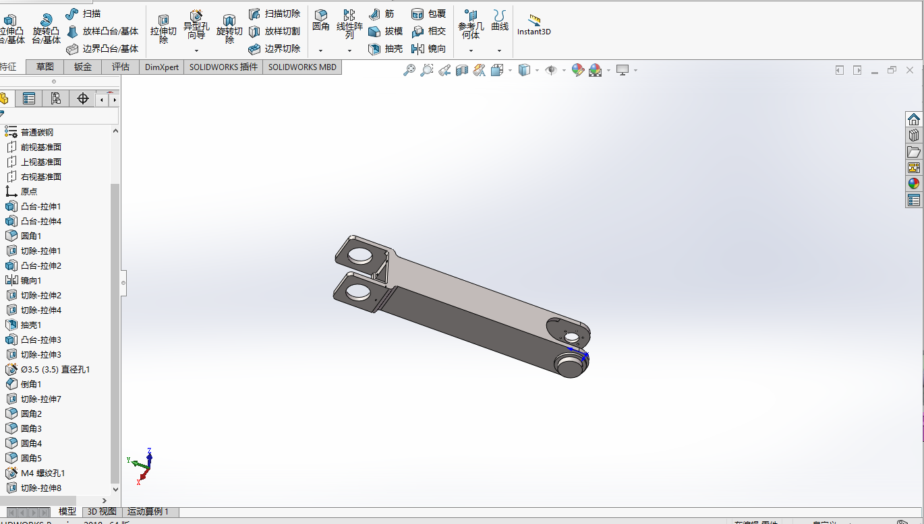This screenshot has height=524, width=924.
Task: Click the Dynamic Annotation Views icon
Action: 480,70
